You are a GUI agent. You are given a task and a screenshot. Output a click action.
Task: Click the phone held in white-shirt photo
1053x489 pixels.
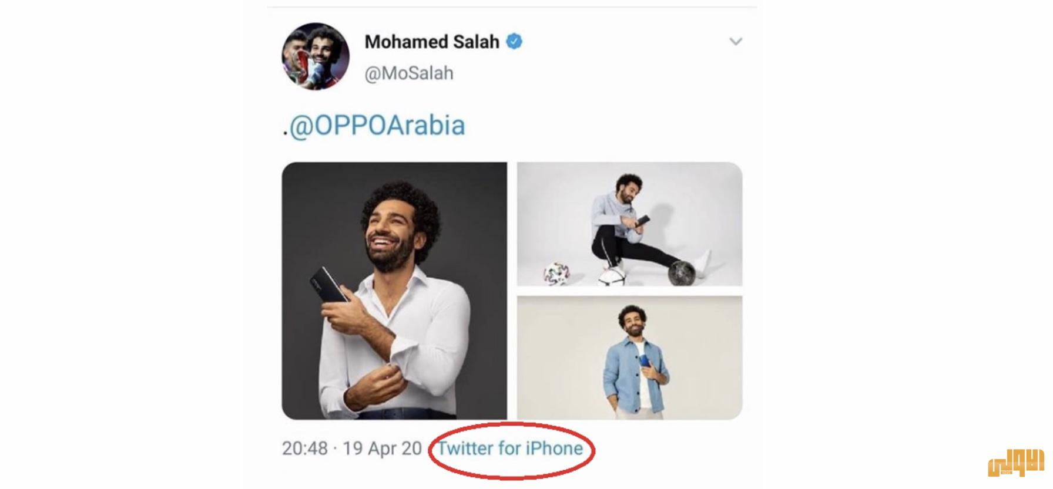pyautogui.click(x=329, y=285)
